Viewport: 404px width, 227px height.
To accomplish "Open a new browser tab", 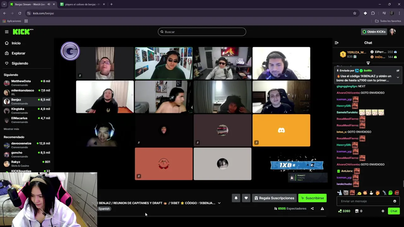I will pyautogui.click(x=111, y=4).
